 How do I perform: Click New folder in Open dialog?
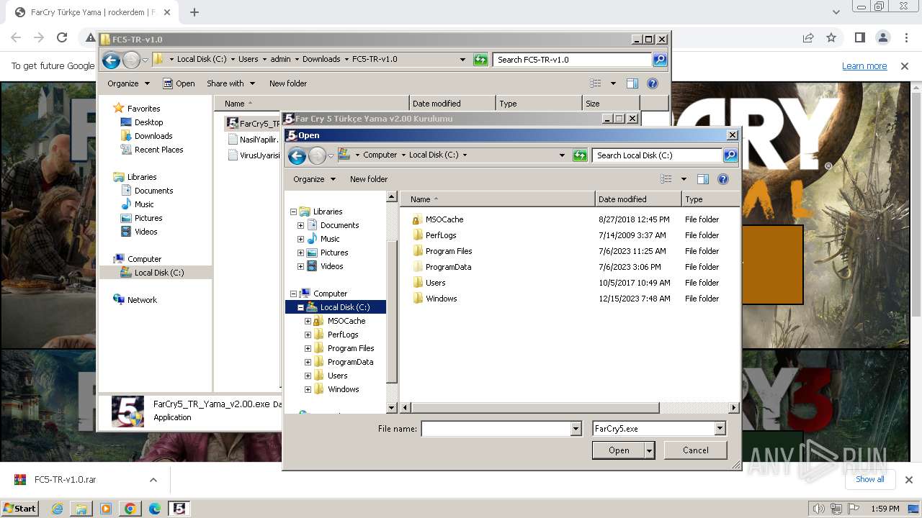[369, 179]
